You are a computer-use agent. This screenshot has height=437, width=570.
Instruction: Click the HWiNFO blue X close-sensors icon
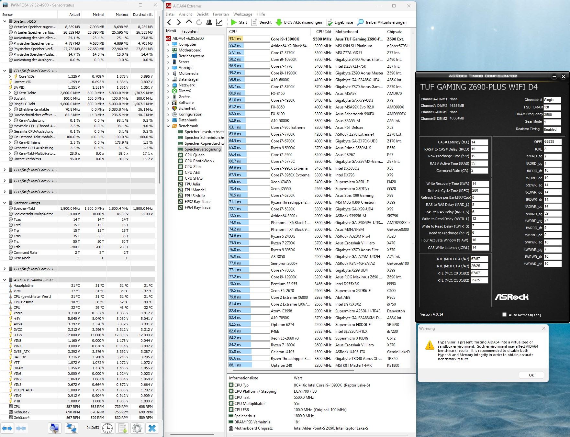152,428
